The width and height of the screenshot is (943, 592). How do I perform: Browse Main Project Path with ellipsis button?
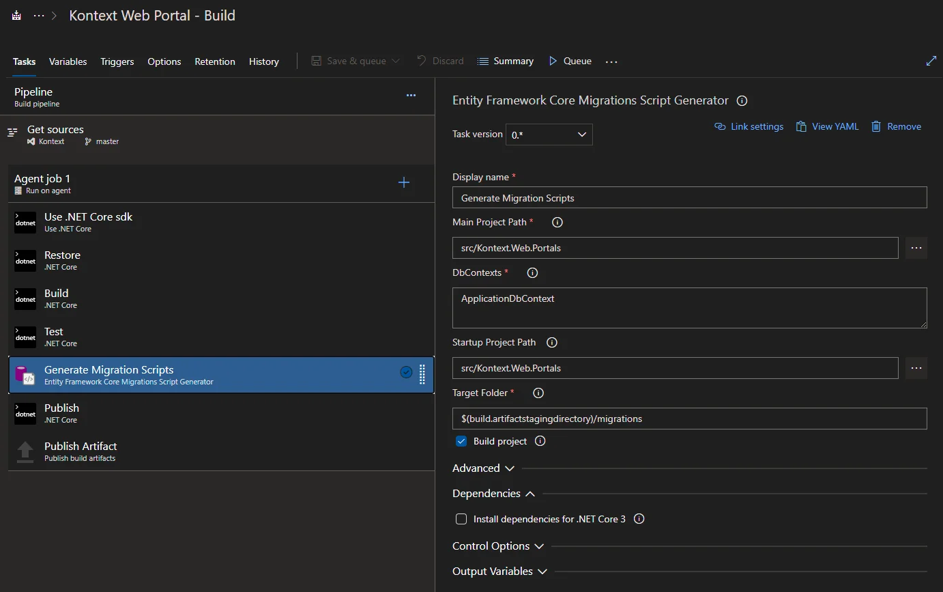coord(916,248)
